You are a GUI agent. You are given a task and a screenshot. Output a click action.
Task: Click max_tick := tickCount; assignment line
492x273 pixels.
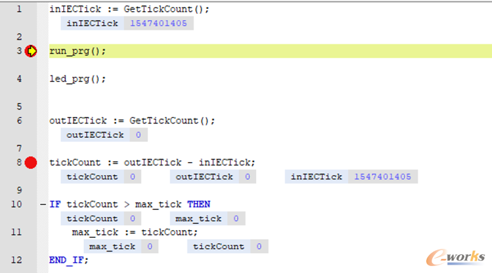point(135,232)
